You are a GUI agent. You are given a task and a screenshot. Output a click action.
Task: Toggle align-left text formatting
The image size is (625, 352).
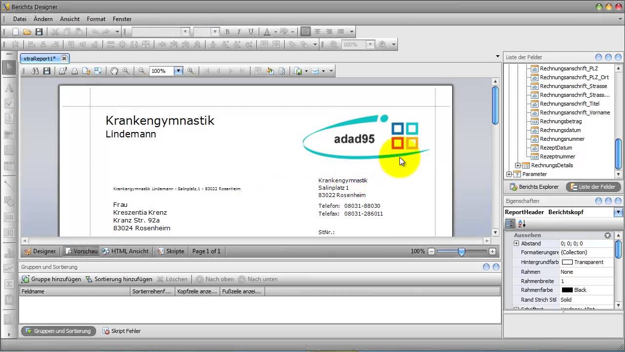[x=306, y=32]
